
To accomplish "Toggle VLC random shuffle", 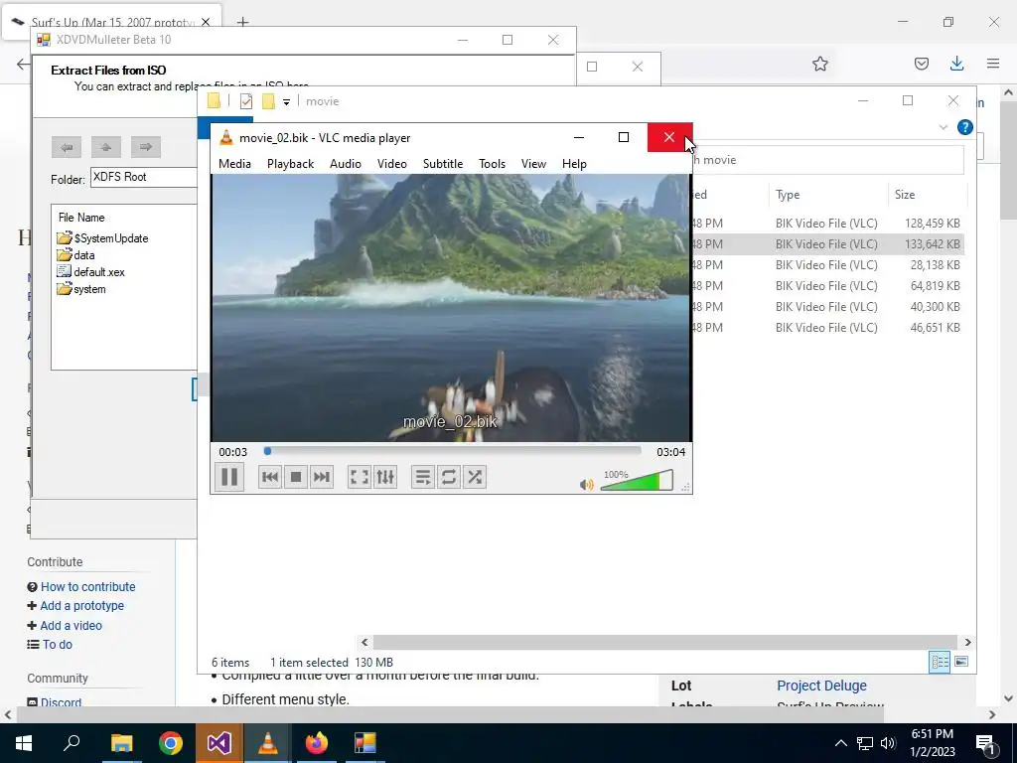I will [x=475, y=477].
